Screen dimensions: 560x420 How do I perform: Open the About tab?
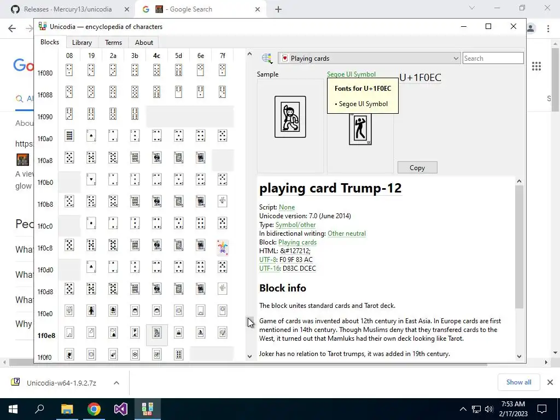pyautogui.click(x=144, y=43)
